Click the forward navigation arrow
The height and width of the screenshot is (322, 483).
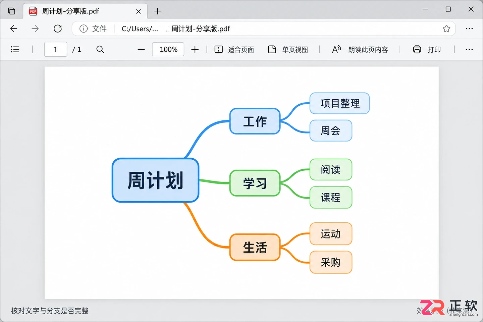pyautogui.click(x=35, y=29)
